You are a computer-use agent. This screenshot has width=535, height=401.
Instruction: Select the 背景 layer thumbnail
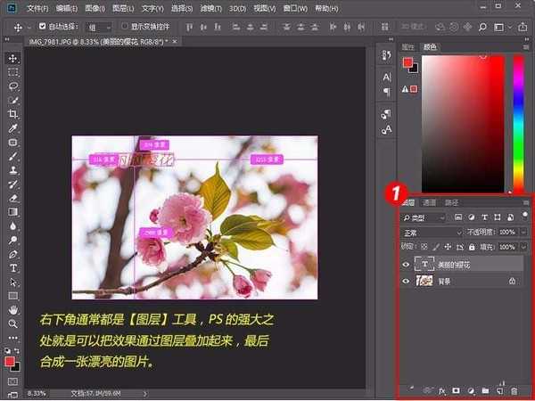pos(424,281)
